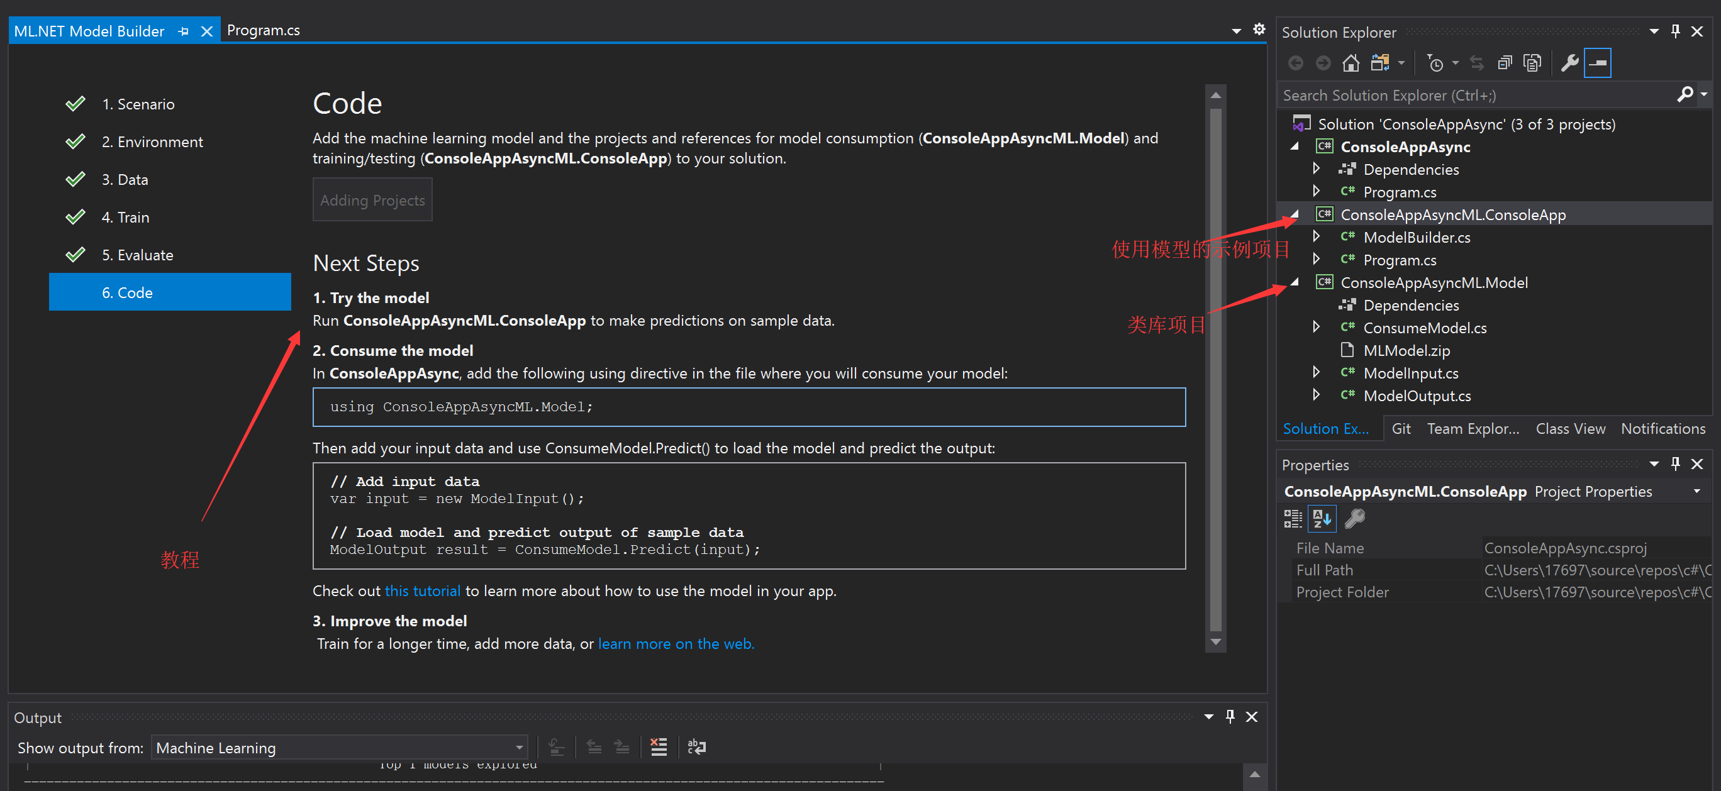Viewport: 1721px width, 791px height.
Task: Toggle Preview Selected Items button
Action: [1596, 64]
